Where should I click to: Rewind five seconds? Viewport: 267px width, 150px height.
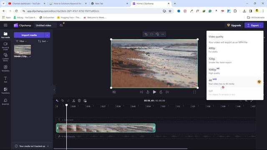pyautogui.click(x=148, y=92)
